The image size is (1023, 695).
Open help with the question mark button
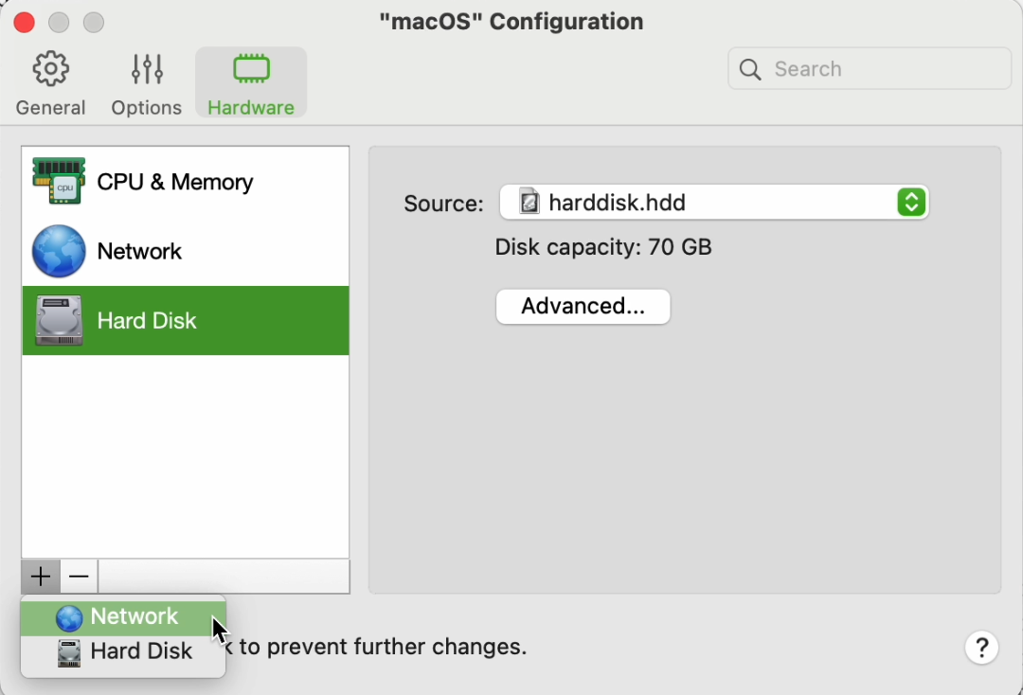click(981, 648)
